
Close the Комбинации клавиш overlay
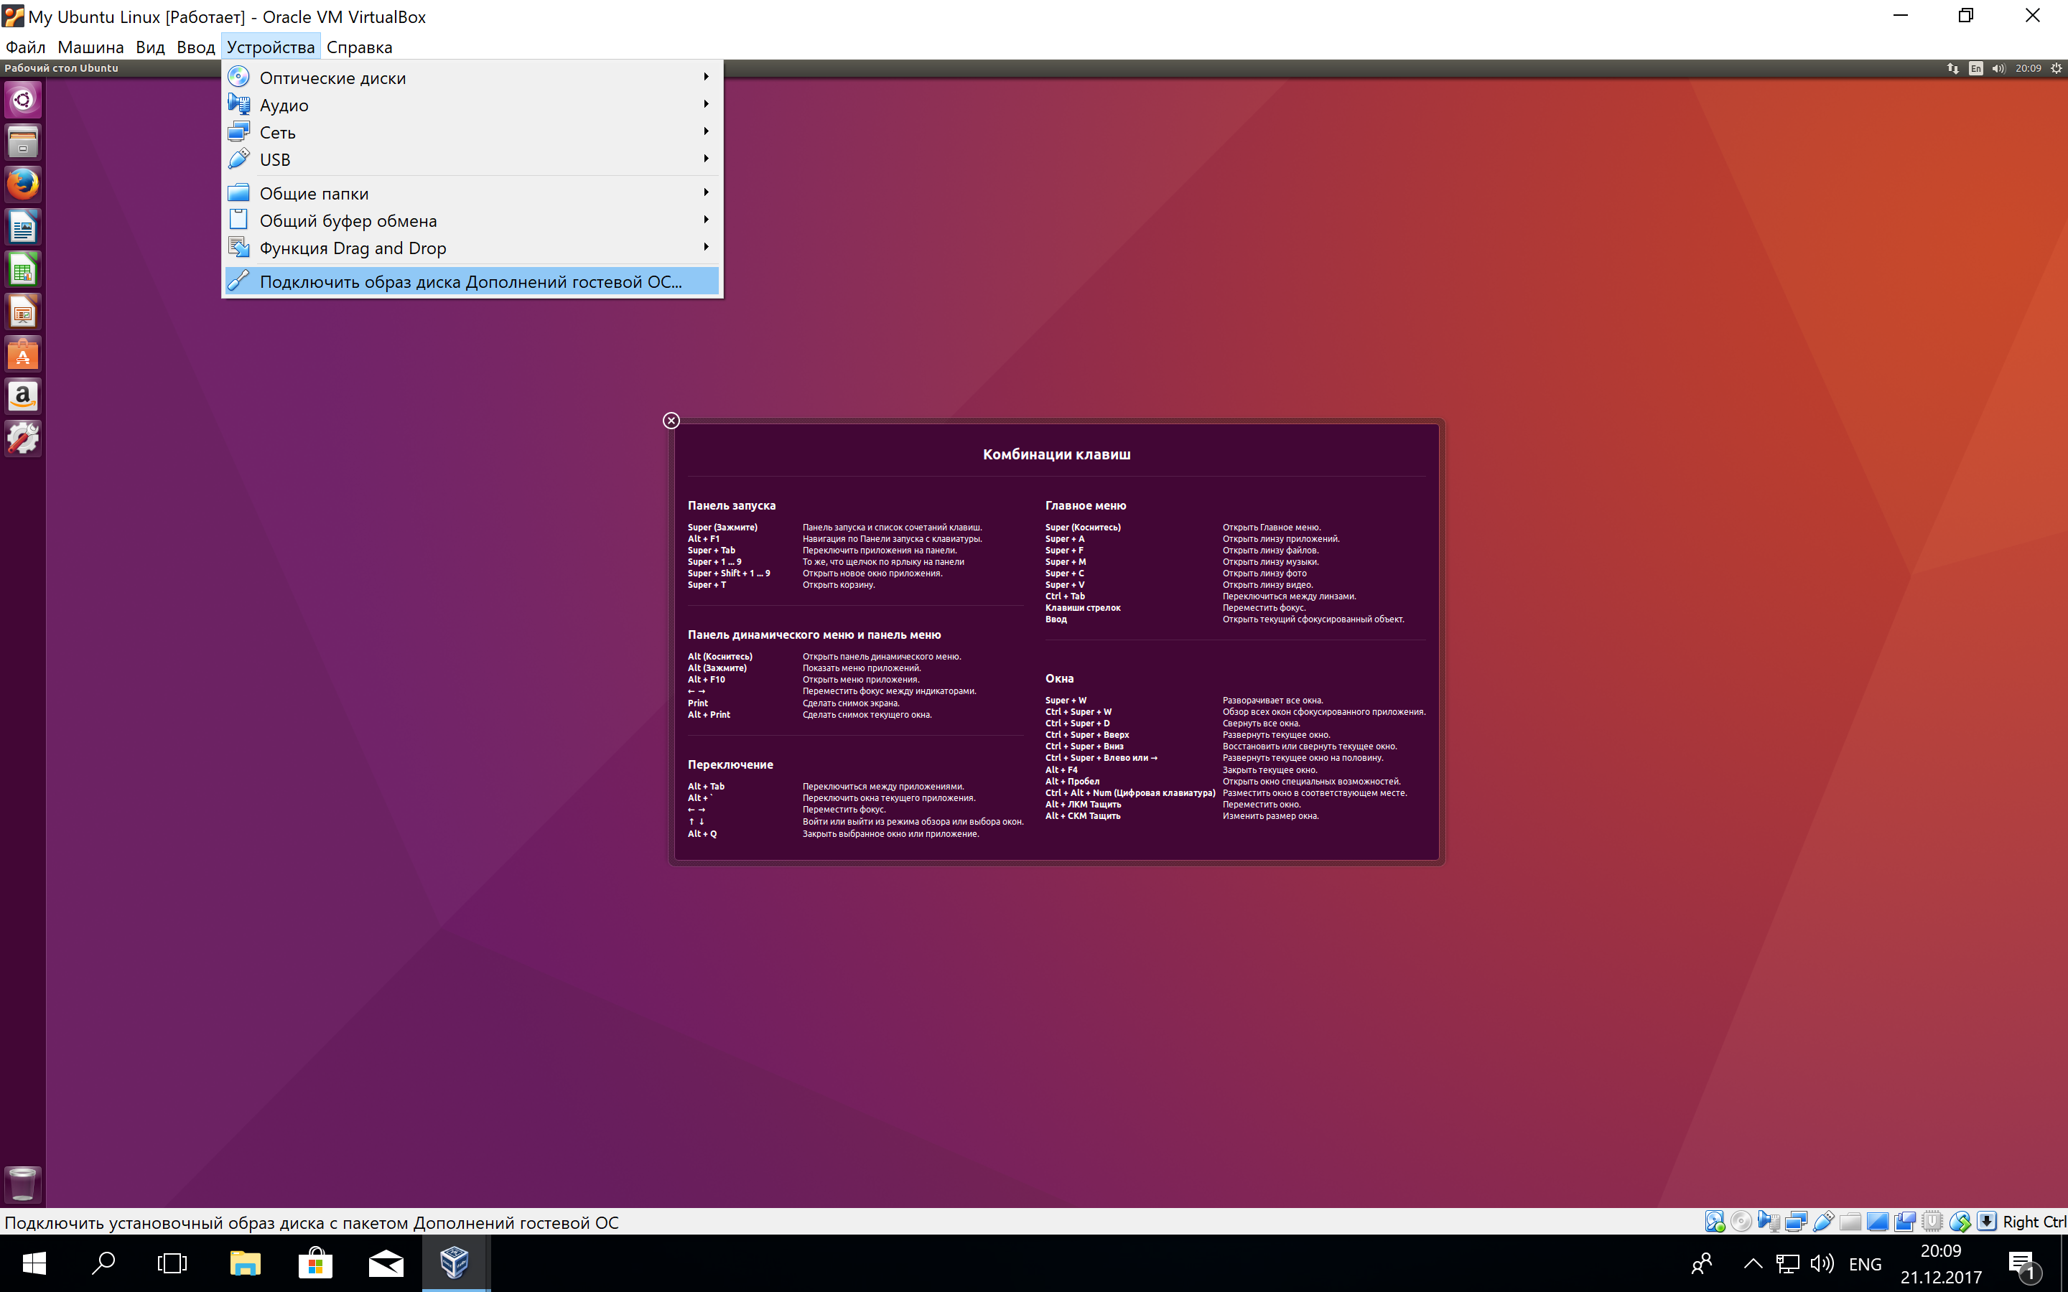671,421
